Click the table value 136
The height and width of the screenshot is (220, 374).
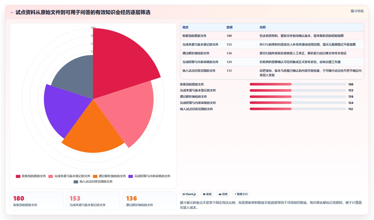click(229, 53)
